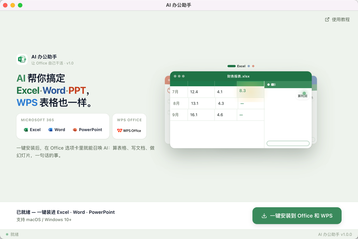Click the MICROSOFT 365 card heading

tap(37, 120)
